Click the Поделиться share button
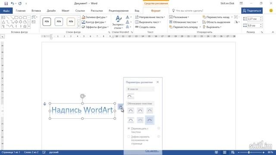The width and height of the screenshot is (276, 155). pos(252,11)
